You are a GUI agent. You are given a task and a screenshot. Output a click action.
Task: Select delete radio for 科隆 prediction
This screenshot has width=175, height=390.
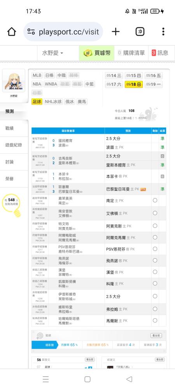pyautogui.click(x=155, y=284)
